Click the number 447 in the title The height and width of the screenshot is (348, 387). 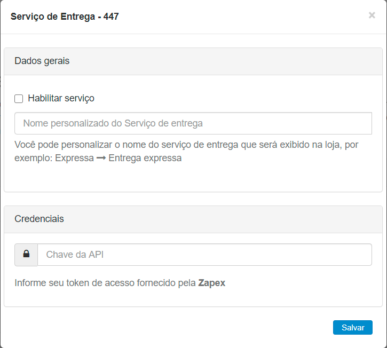point(110,17)
